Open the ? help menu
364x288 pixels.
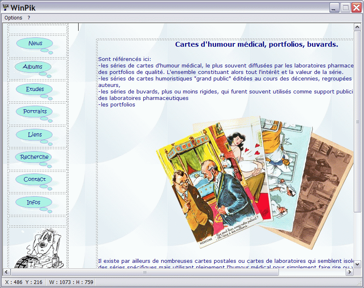[x=29, y=18]
